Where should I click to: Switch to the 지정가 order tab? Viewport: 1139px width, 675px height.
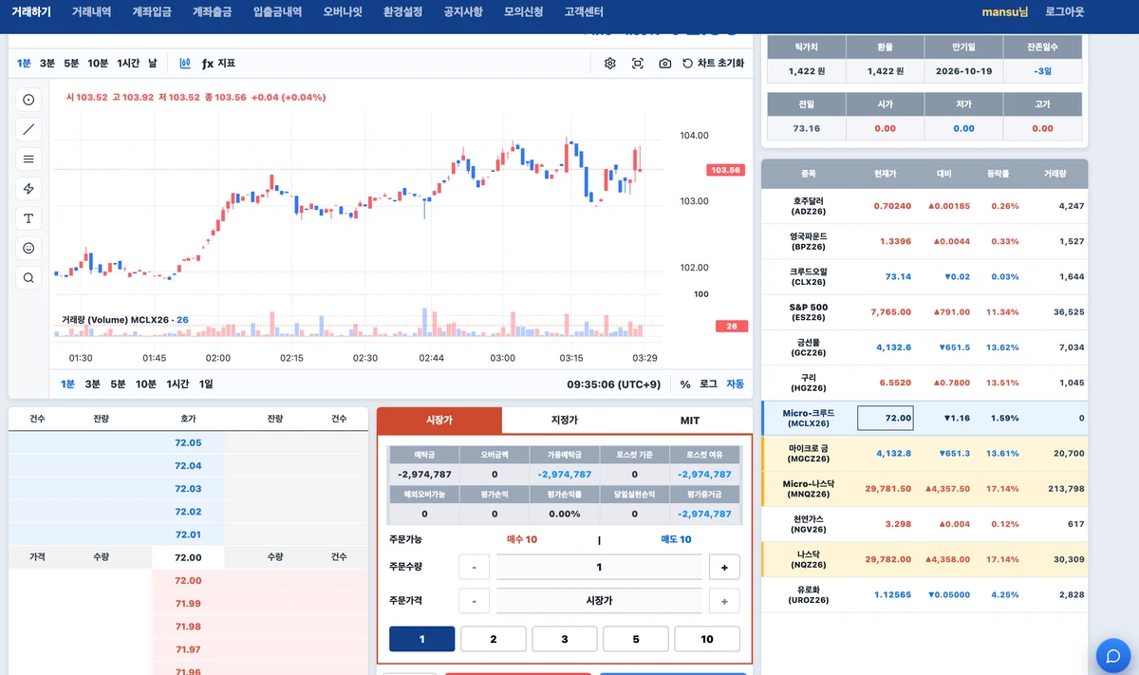tap(565, 421)
